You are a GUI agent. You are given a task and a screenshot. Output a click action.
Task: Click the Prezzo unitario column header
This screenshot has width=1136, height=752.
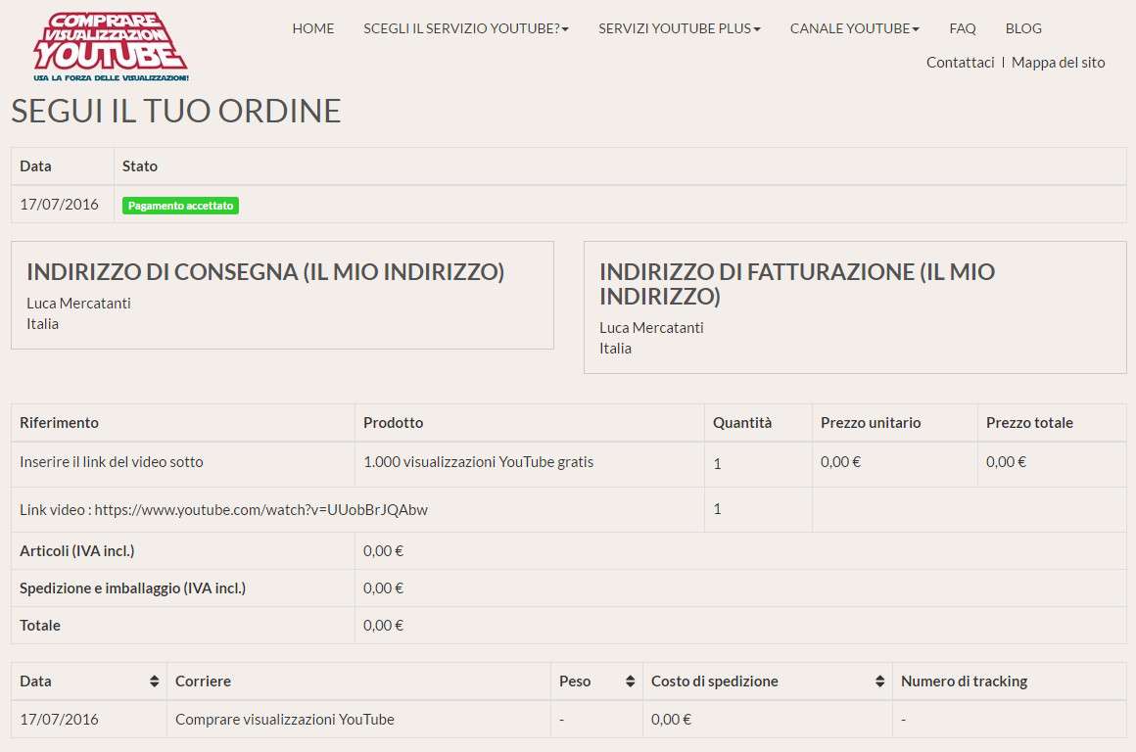coord(870,422)
